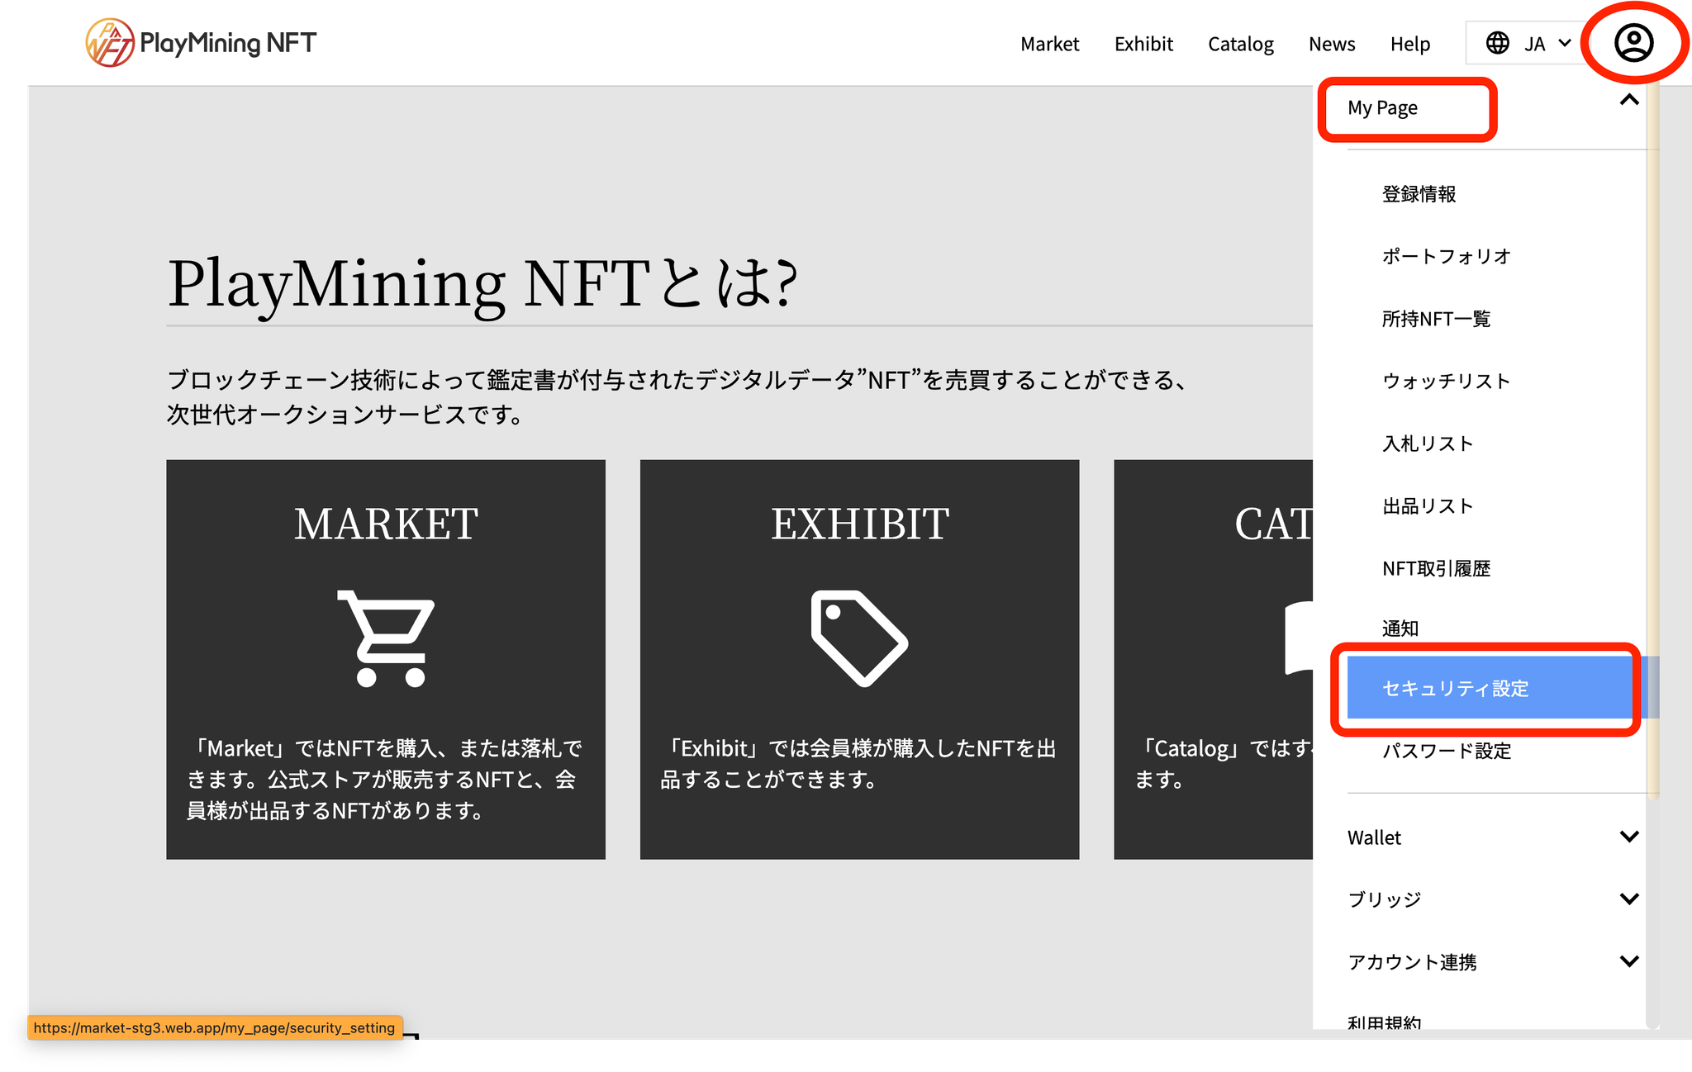
Task: Open 登録情報 in My Page menu
Action: (1419, 194)
